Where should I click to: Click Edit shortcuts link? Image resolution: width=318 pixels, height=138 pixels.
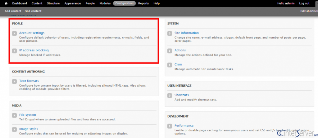309,11
